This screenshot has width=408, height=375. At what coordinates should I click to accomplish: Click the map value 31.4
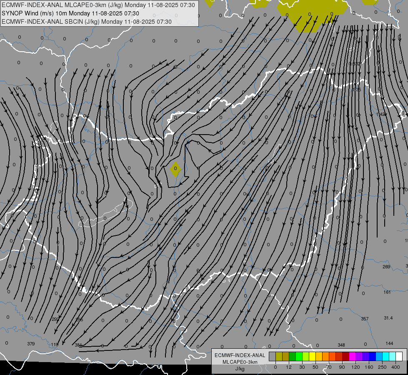click(x=388, y=318)
